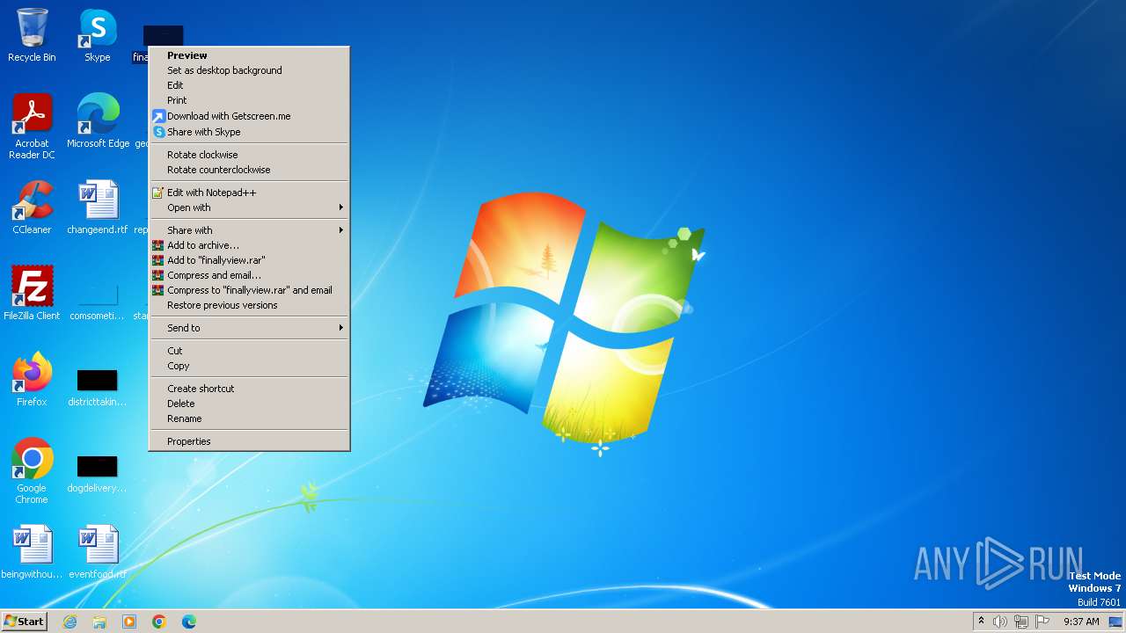Viewport: 1126px width, 633px height.
Task: Click the taskbar clock showing 9:37 AM
Action: (x=1081, y=622)
